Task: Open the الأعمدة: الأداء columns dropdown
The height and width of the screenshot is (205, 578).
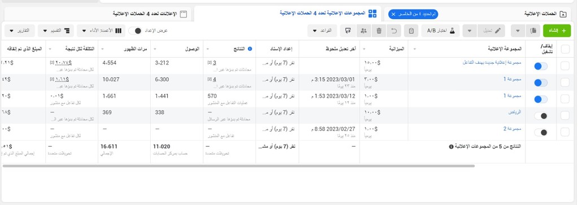Action: (x=101, y=30)
